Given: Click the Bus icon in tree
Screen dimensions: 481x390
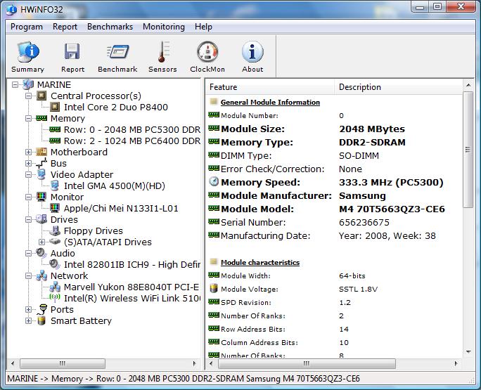Looking at the screenshot, I should pos(41,163).
